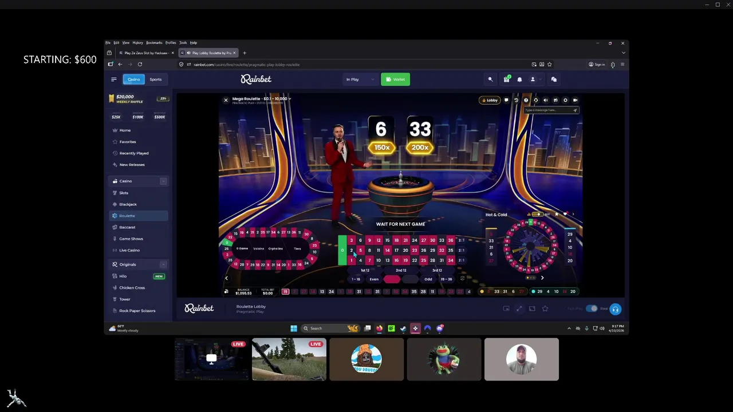733x412 pixels.
Task: Open the browser tab list chevron
Action: (x=623, y=53)
